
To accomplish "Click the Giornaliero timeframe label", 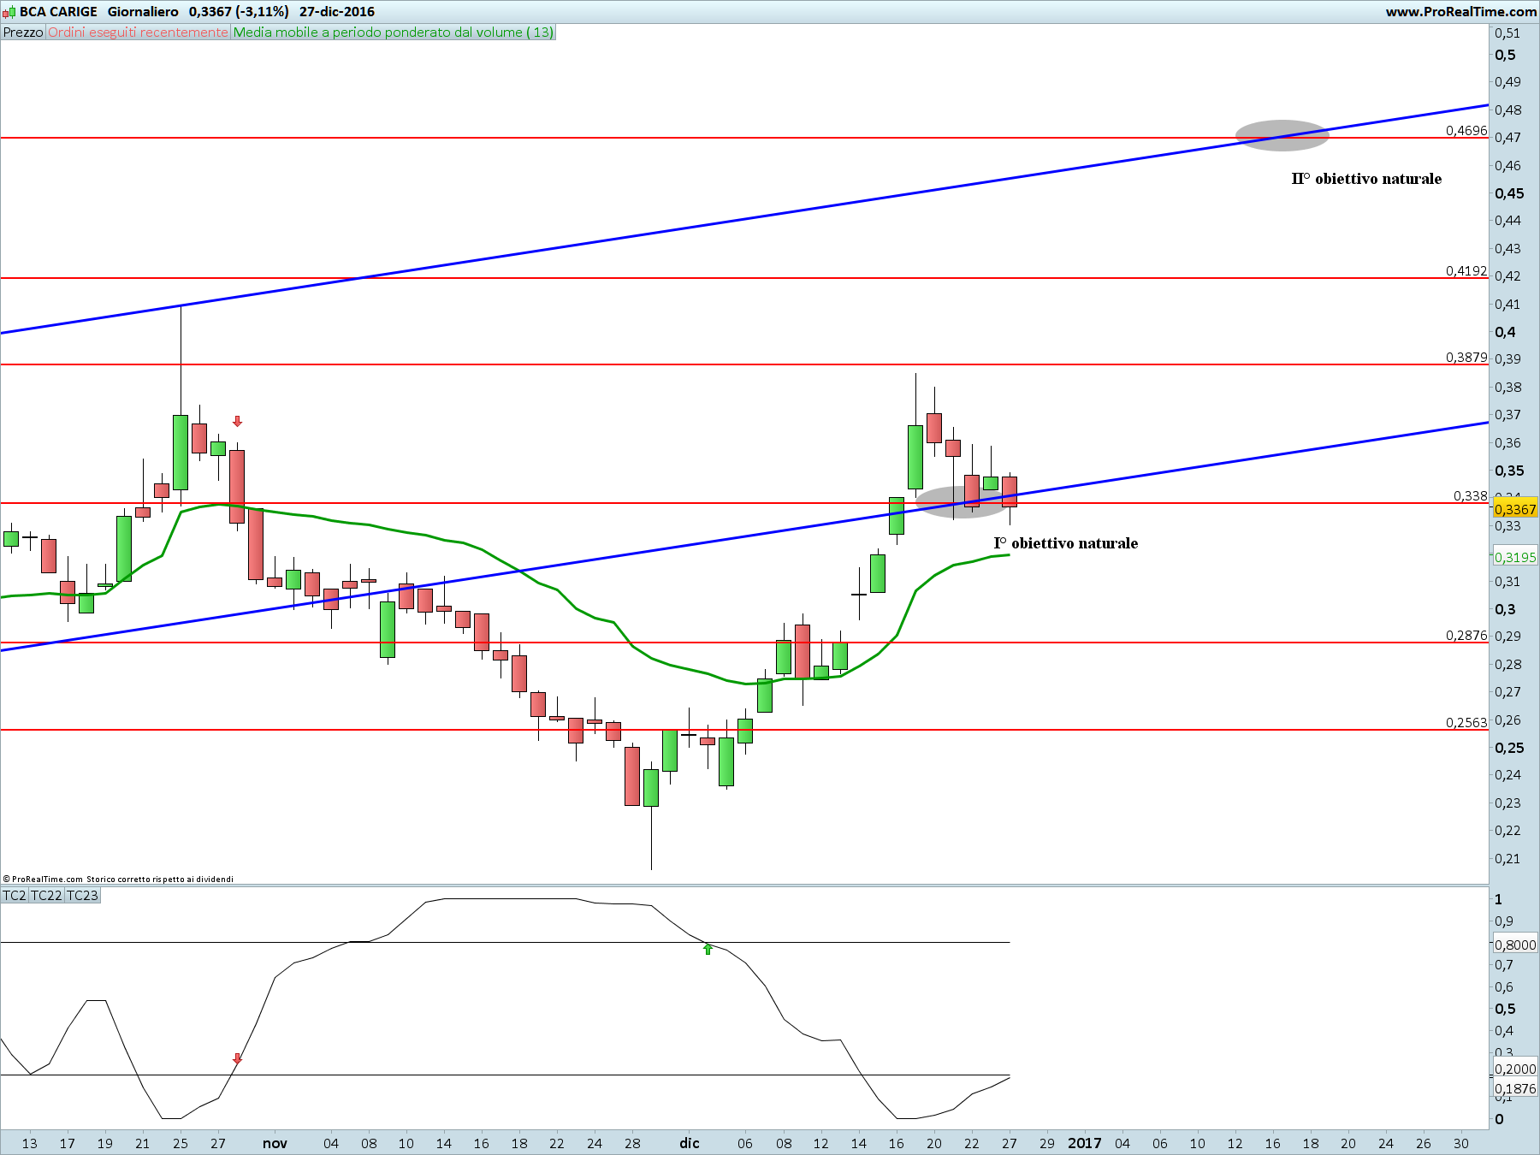I will click(x=143, y=12).
